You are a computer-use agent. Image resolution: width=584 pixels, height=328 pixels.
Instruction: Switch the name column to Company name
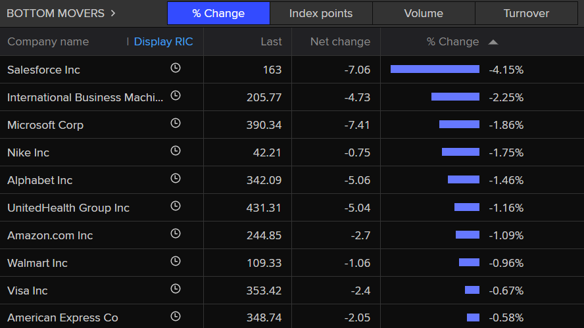pyautogui.click(x=48, y=41)
